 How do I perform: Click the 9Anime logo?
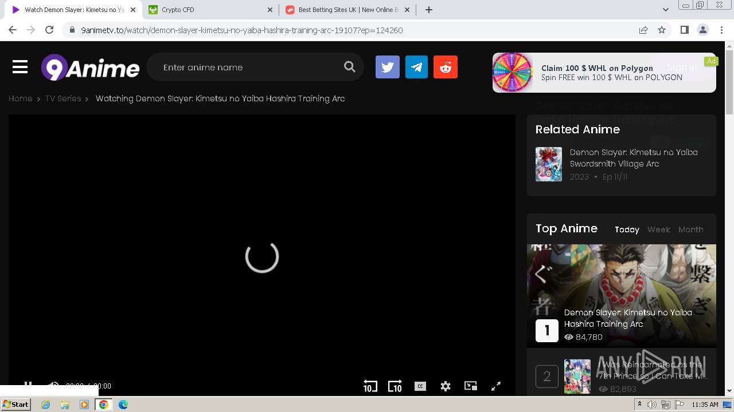90,68
